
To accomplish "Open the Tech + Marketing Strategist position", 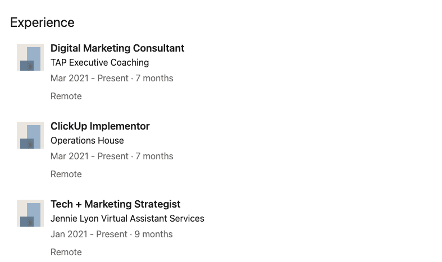I will [x=115, y=204].
